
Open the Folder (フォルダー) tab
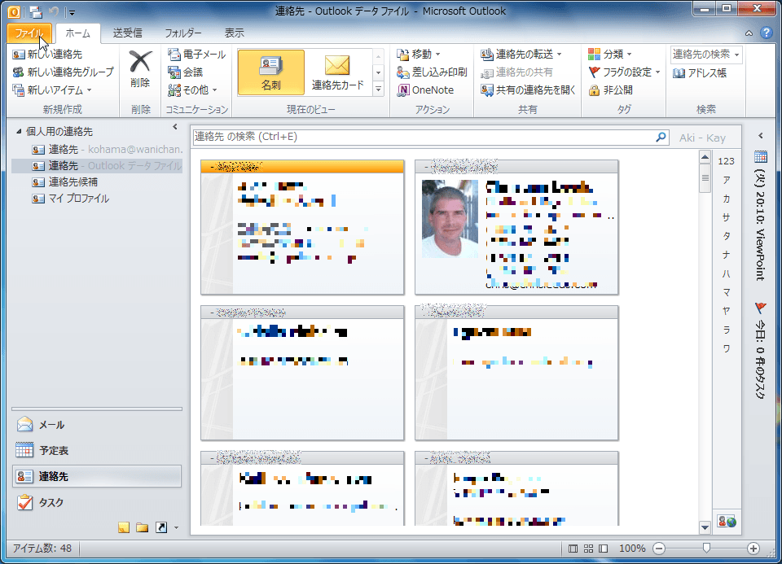coord(183,33)
